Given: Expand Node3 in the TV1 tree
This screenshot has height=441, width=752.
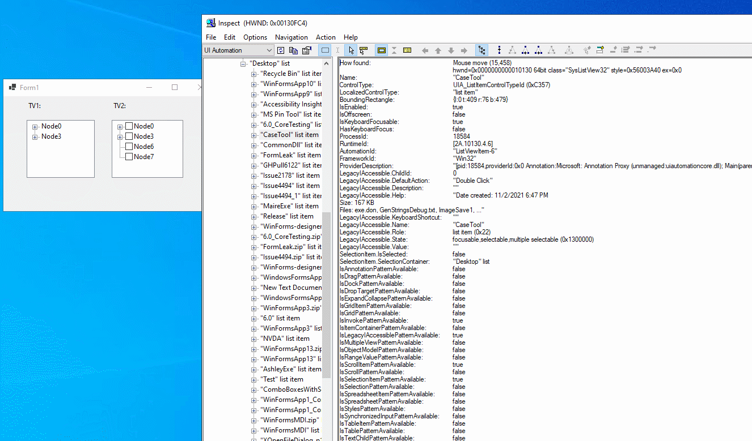Looking at the screenshot, I should 35,137.
